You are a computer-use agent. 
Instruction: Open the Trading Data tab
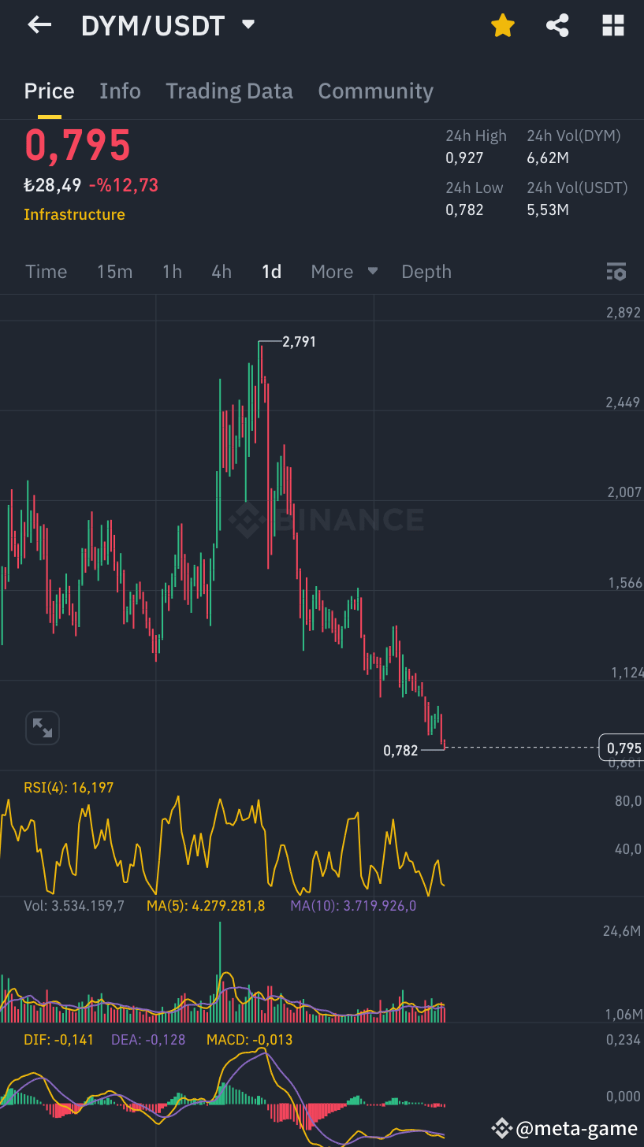pyautogui.click(x=229, y=91)
